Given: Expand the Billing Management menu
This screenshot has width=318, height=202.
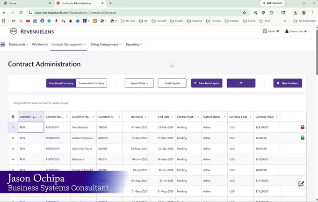Looking at the screenshot, I should [106, 45].
